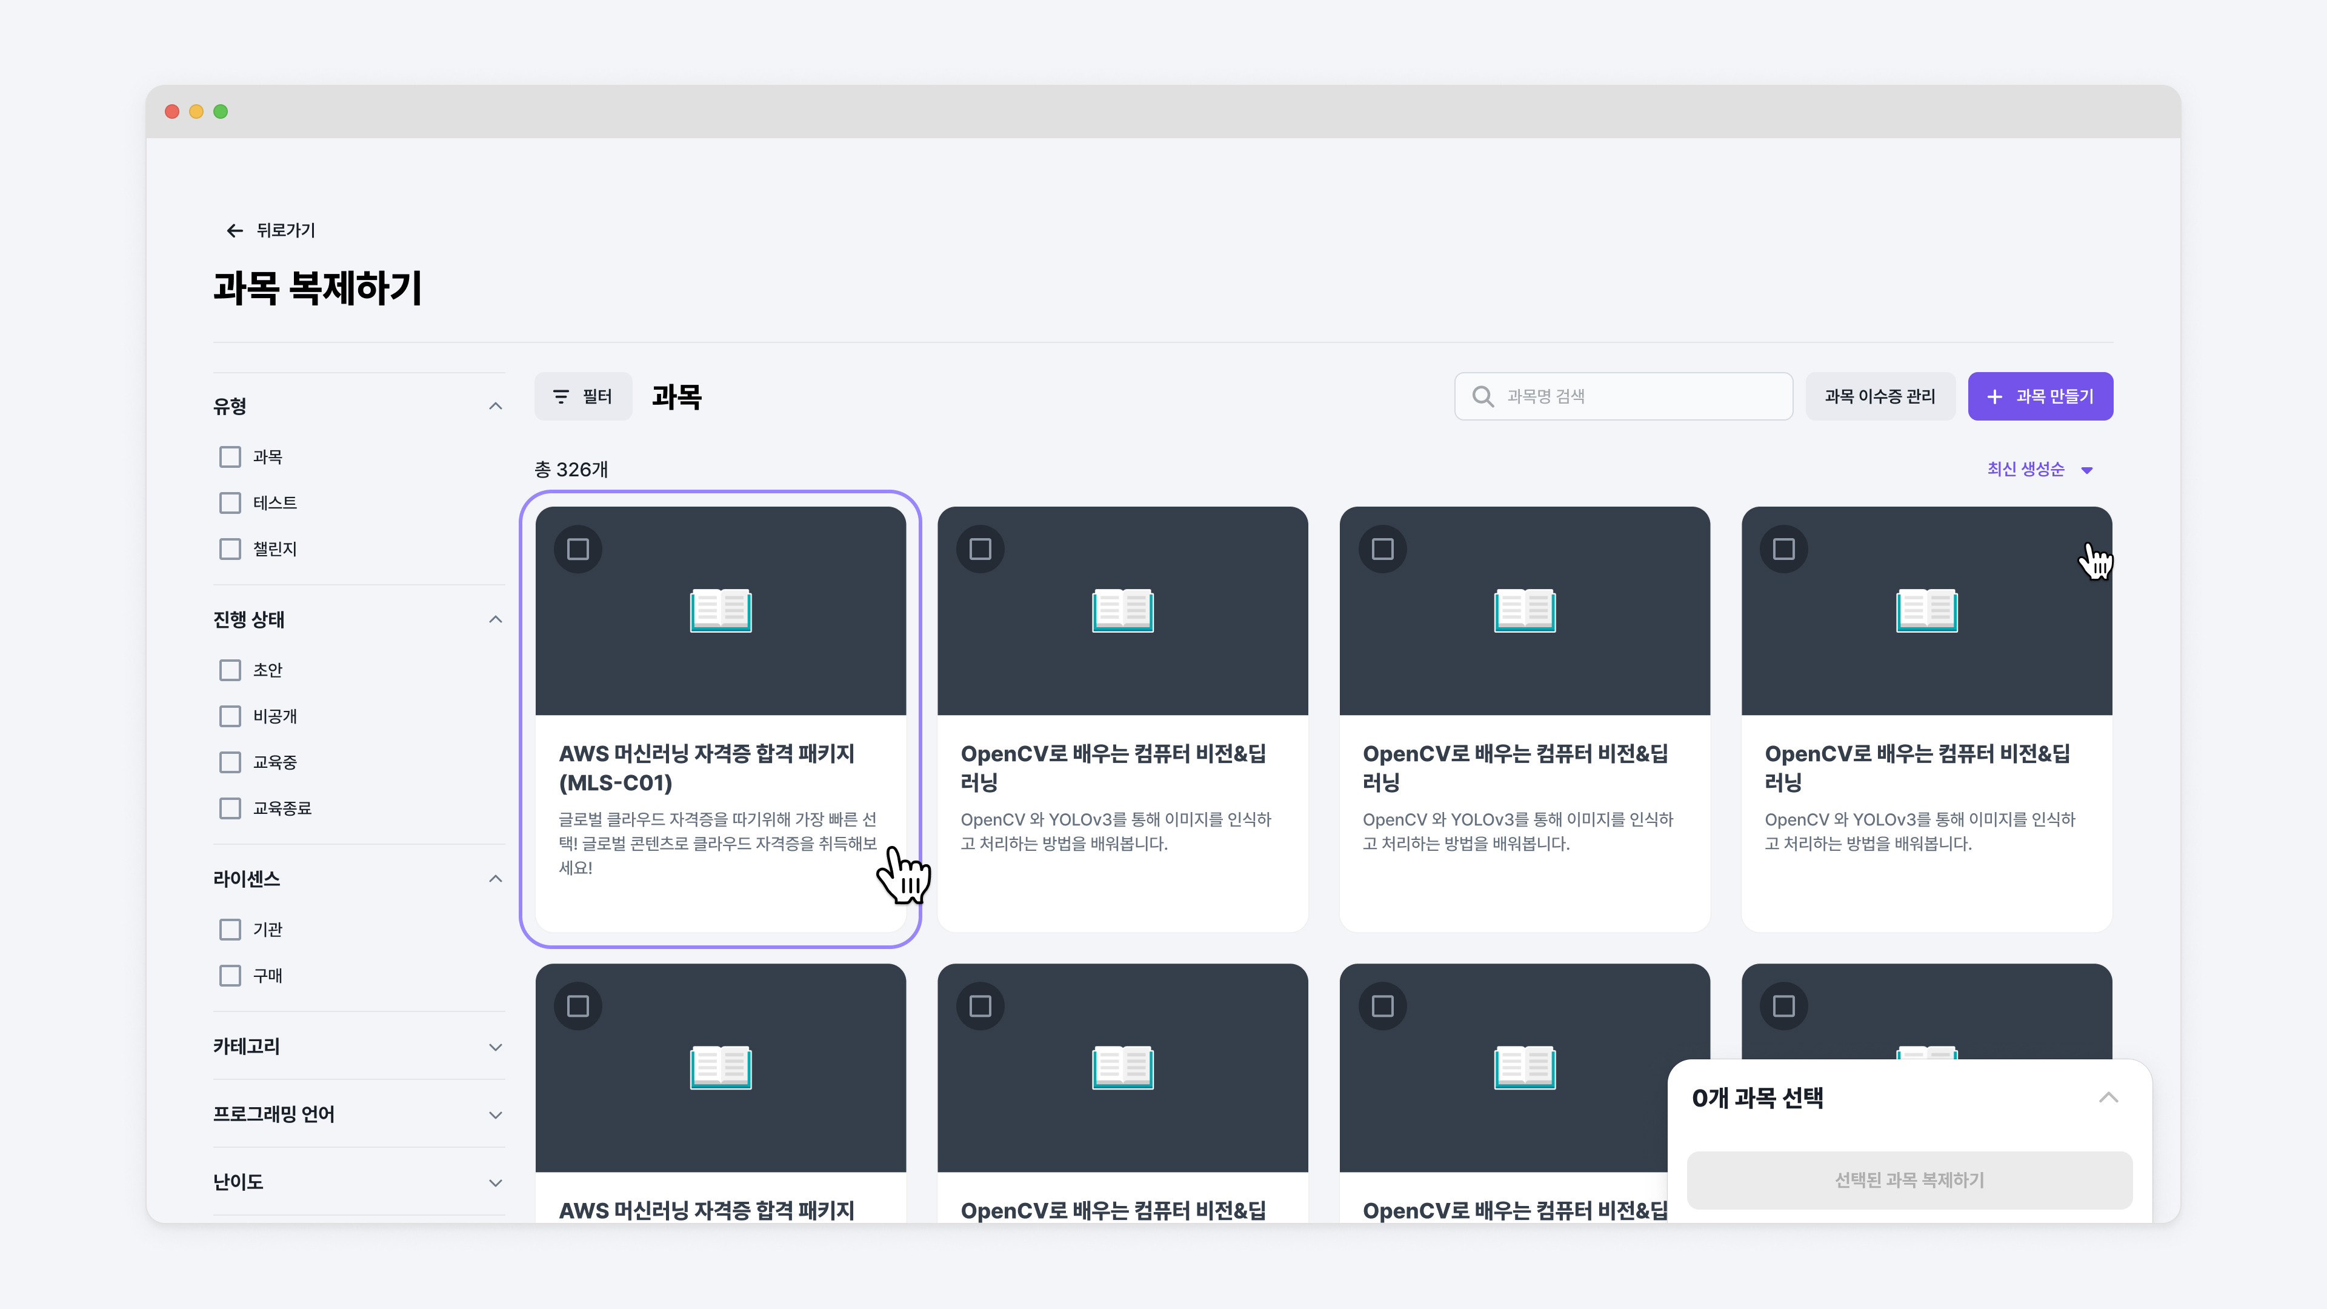Click the green maximize window dot
The width and height of the screenshot is (2327, 1309).
[x=221, y=112]
